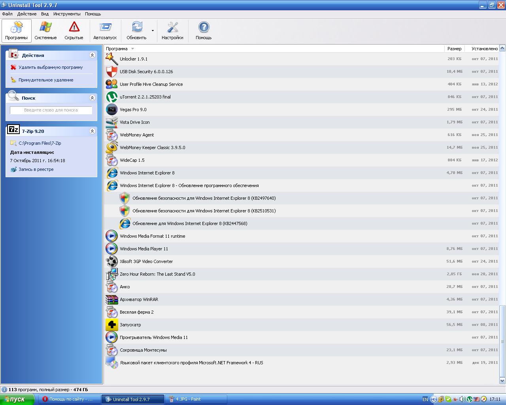The image size is (506, 405).
Task: Click the EN language indicator in tray
Action: point(425,399)
